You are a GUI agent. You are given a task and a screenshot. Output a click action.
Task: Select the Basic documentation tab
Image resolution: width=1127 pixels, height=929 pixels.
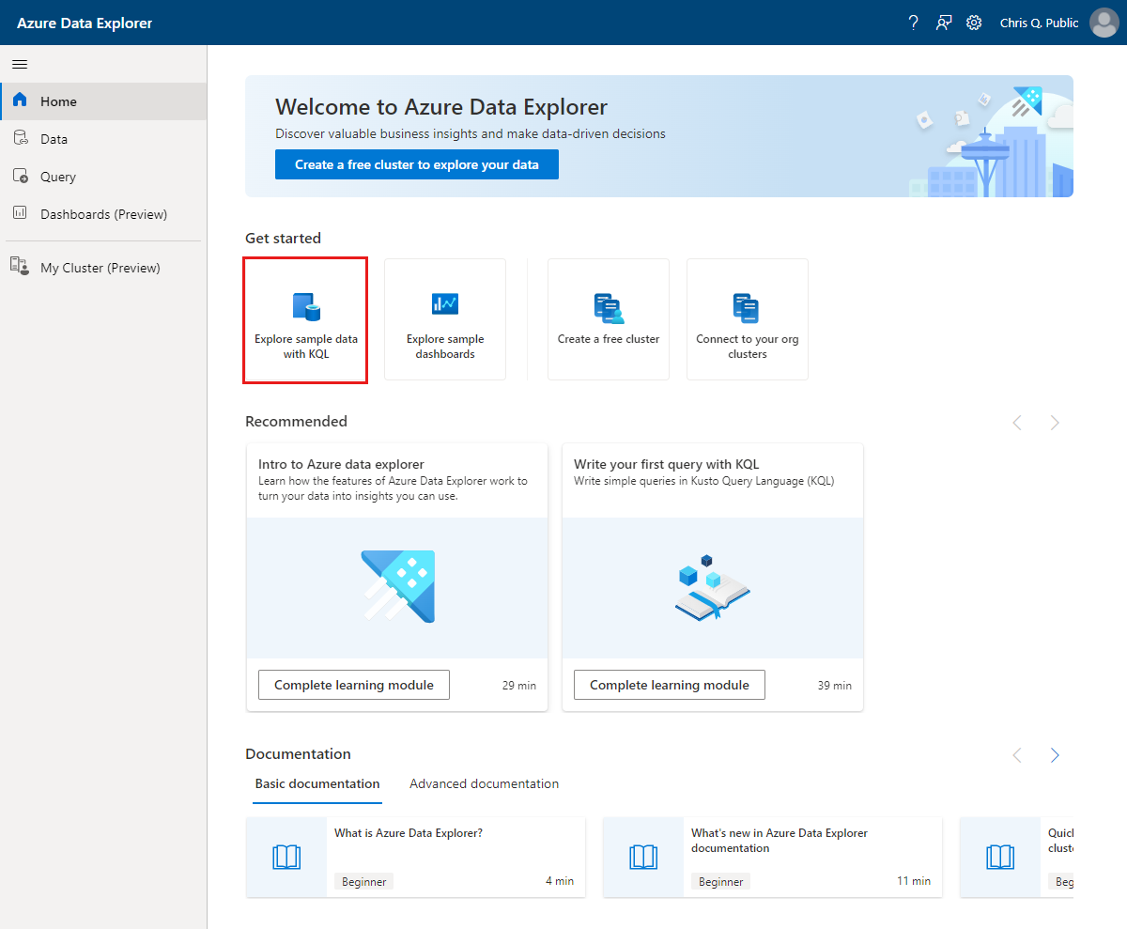point(316,783)
